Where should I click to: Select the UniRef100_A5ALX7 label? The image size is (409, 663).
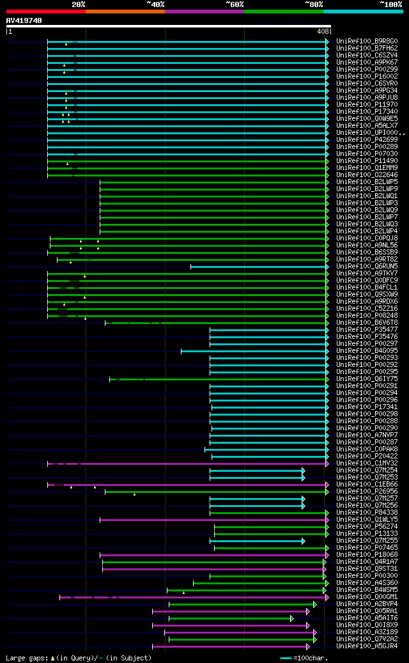(367, 125)
